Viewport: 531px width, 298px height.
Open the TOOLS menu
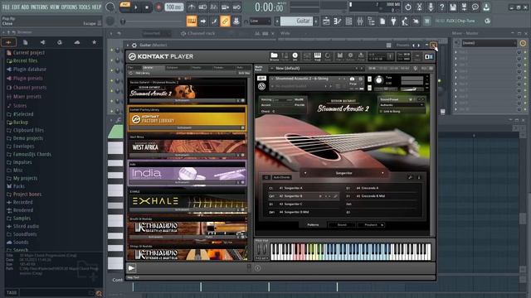tap(85, 7)
